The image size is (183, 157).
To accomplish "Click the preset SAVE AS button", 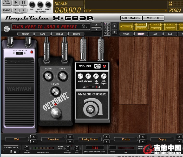I will 59,34.
